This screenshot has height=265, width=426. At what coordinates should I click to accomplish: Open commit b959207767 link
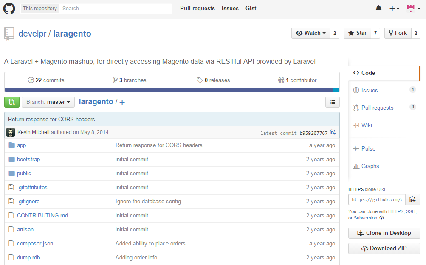[313, 133]
